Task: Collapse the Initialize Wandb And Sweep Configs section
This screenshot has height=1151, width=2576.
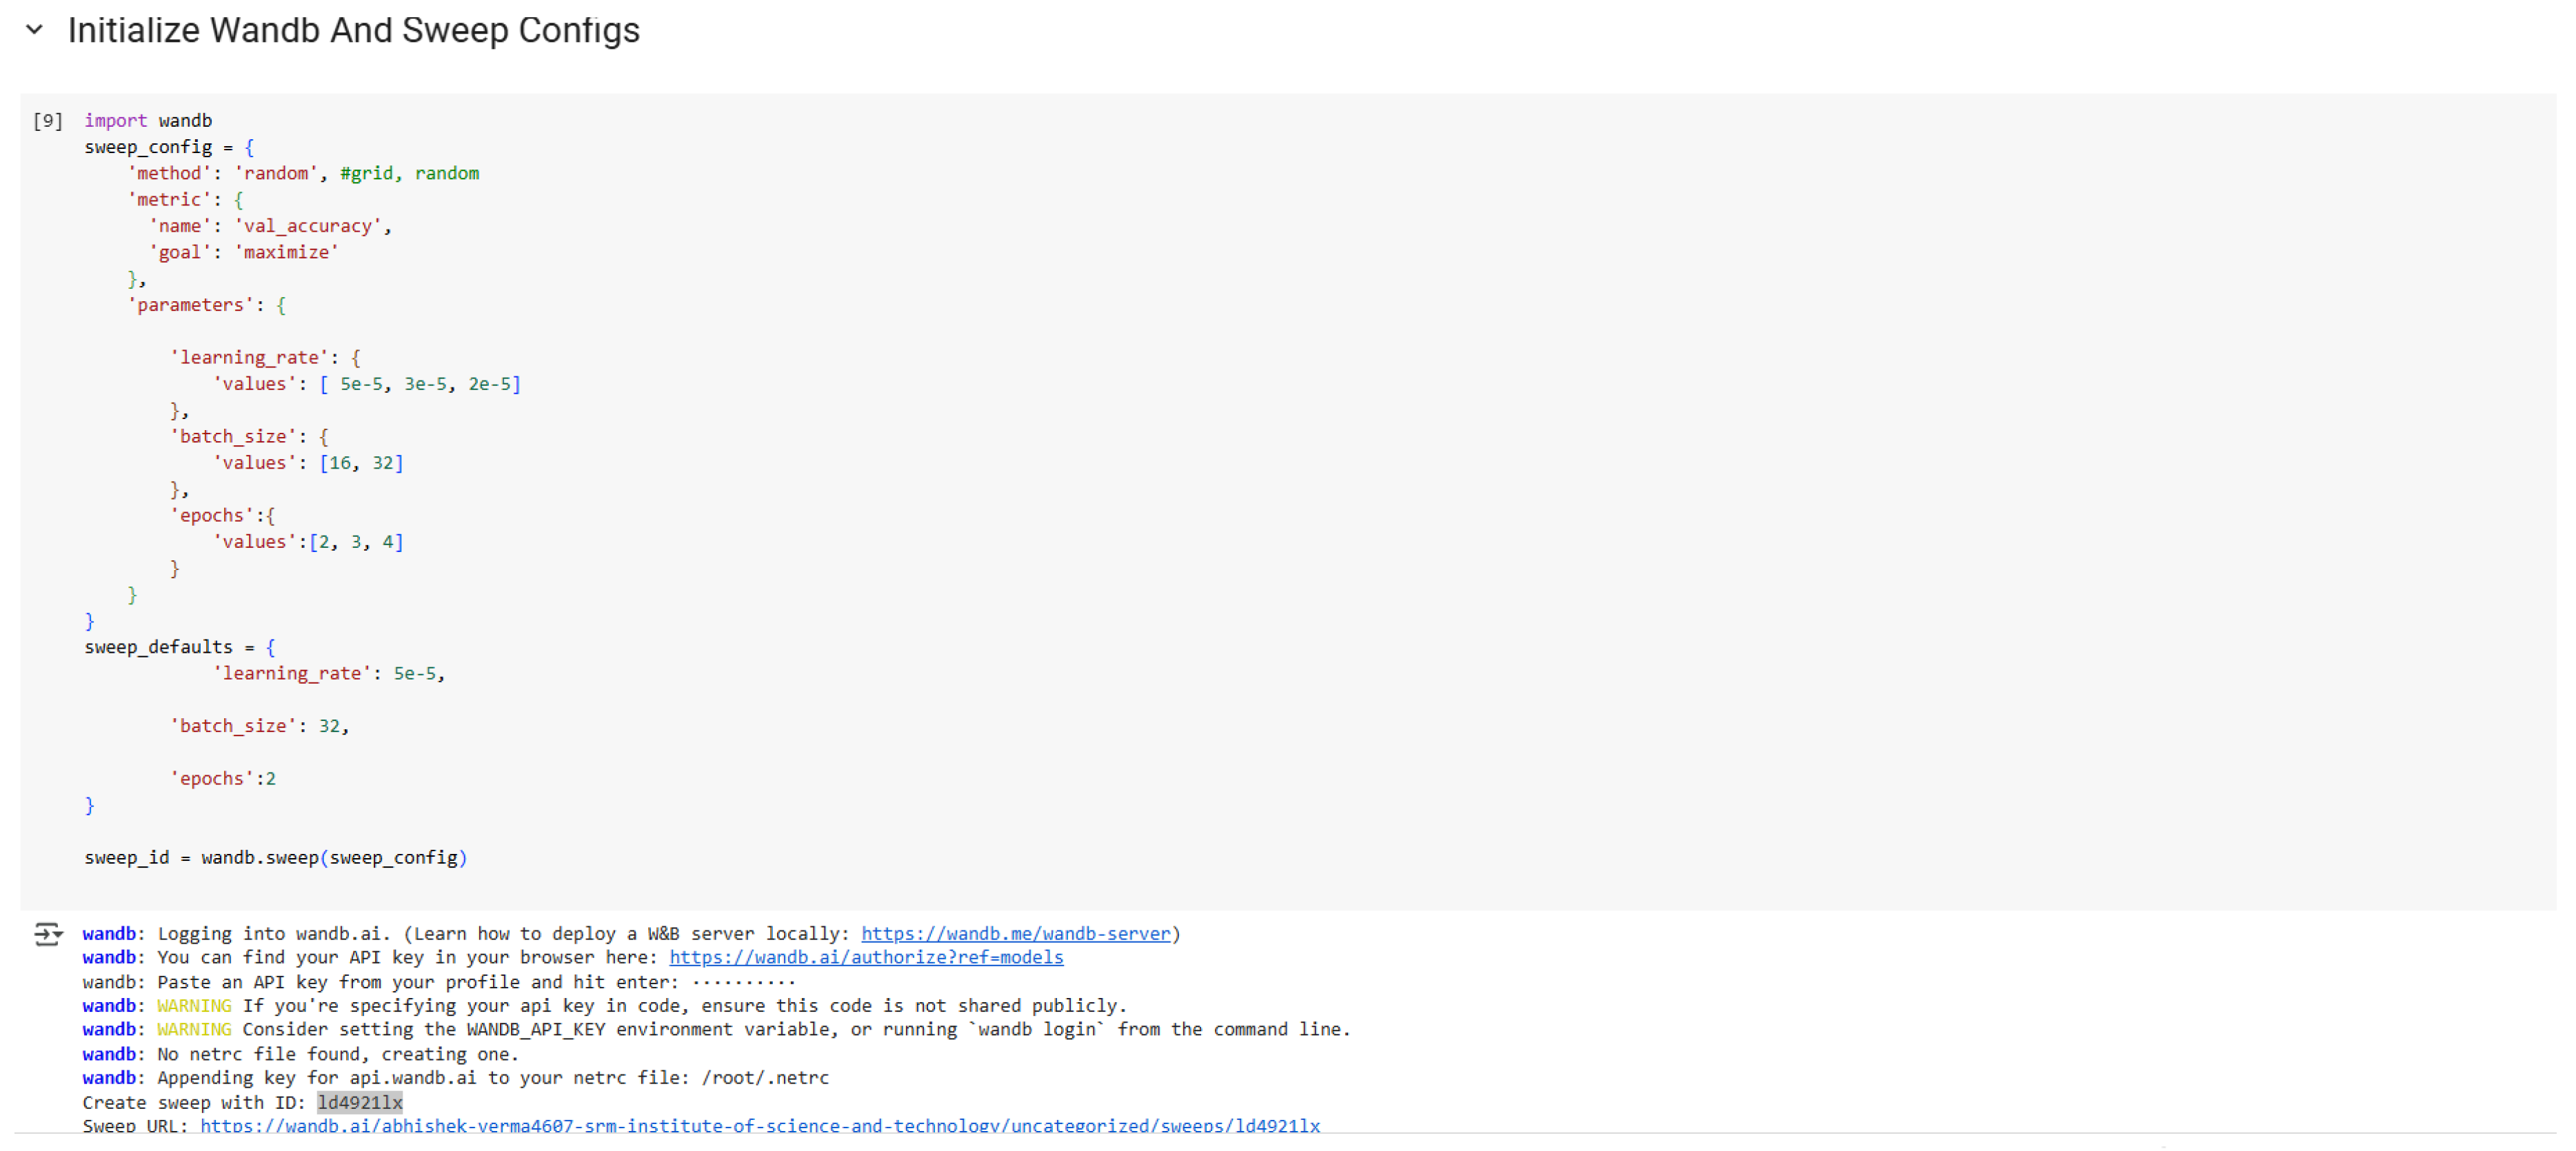Action: [34, 30]
